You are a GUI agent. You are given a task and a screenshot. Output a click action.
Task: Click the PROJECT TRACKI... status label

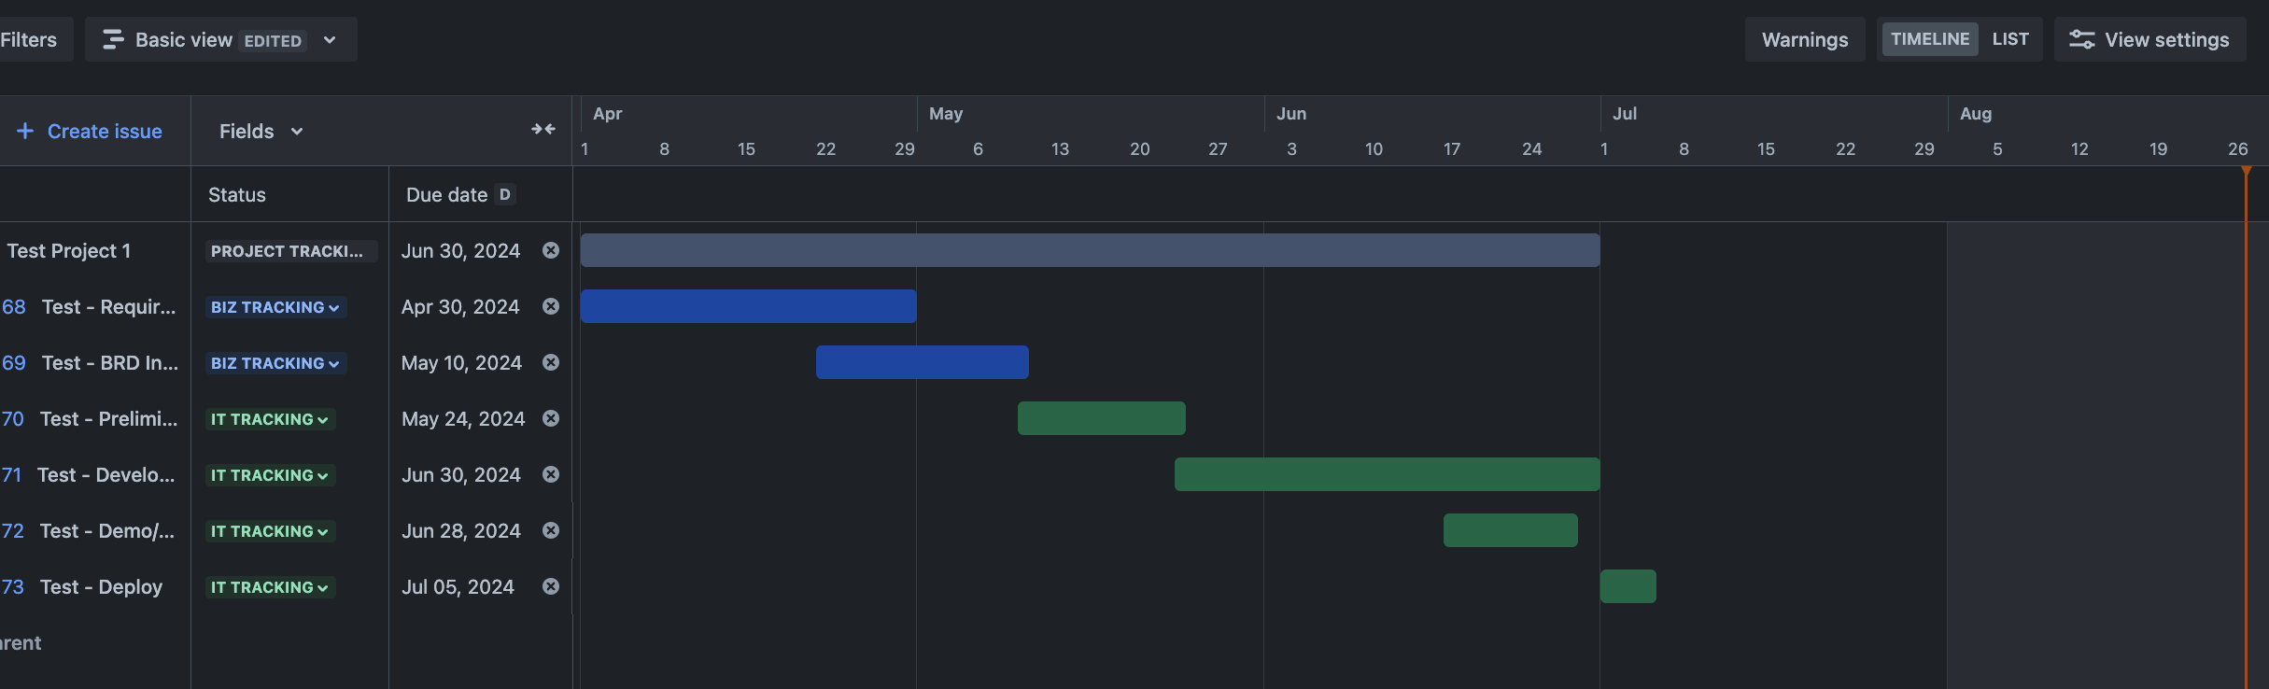click(291, 251)
